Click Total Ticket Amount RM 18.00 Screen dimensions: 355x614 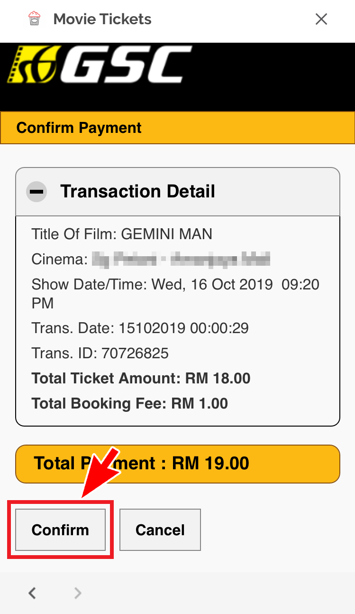click(x=141, y=378)
